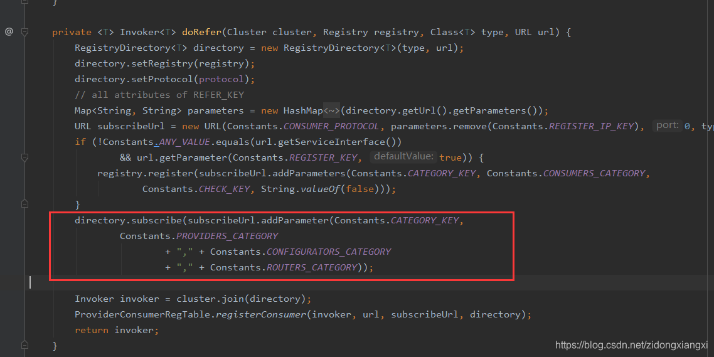Click the String.valueOf call
714x357 pixels.
(301, 189)
